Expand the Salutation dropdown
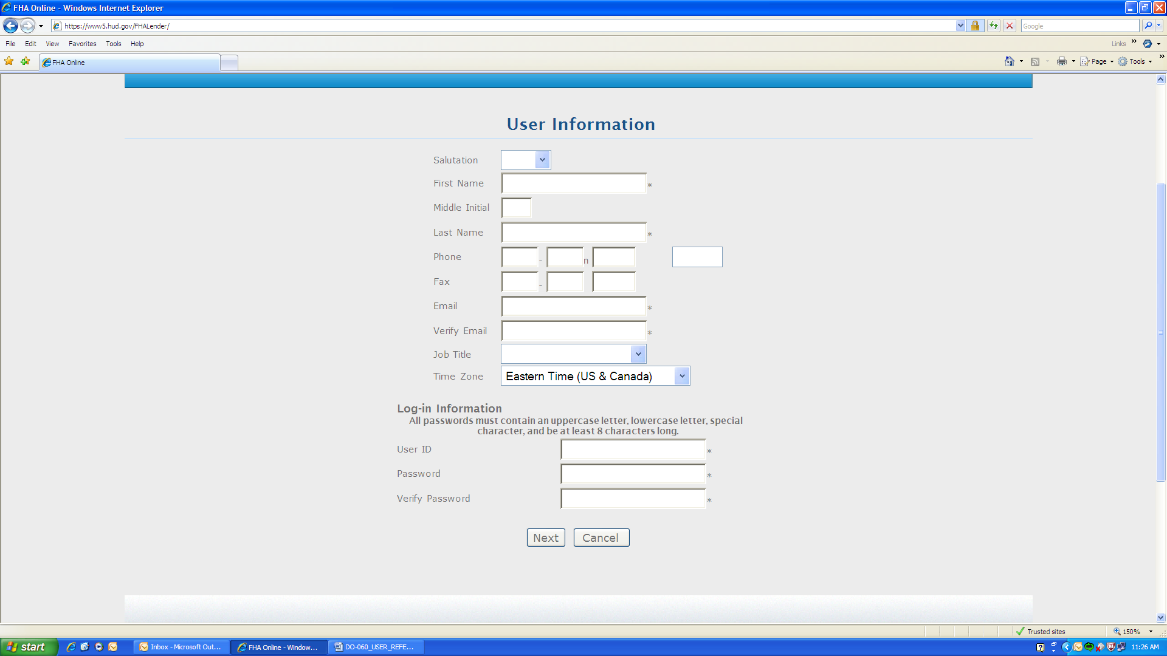Screen dimensions: 1167x656 tap(542, 160)
